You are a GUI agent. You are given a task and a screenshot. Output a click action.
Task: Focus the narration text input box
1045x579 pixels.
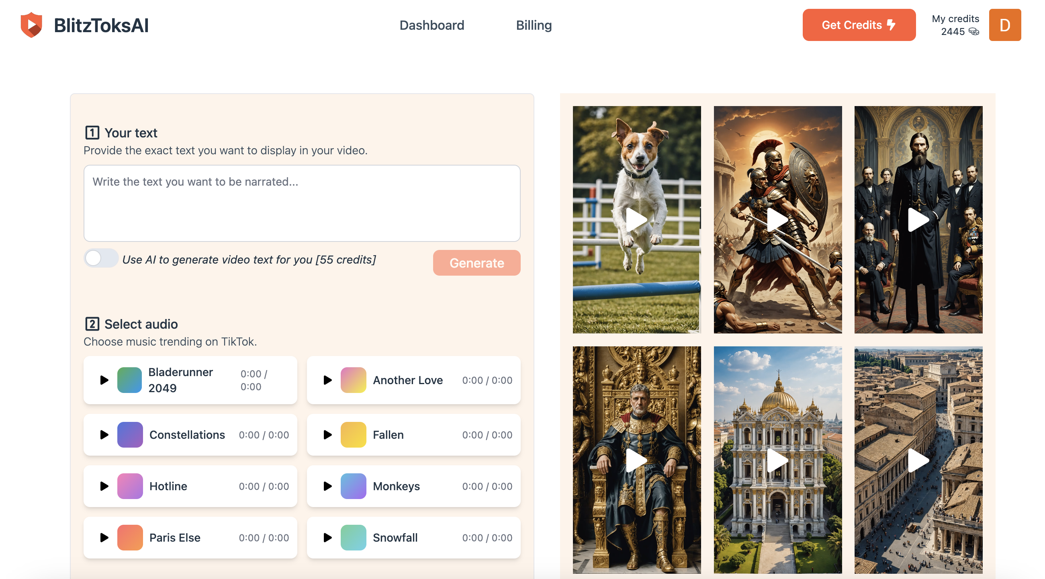(x=302, y=203)
